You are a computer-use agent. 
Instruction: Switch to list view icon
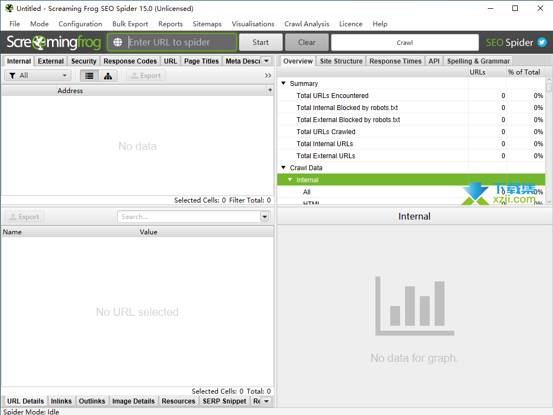coord(89,76)
